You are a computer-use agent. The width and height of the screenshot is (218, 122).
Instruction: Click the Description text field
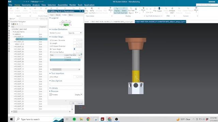coord(66,84)
